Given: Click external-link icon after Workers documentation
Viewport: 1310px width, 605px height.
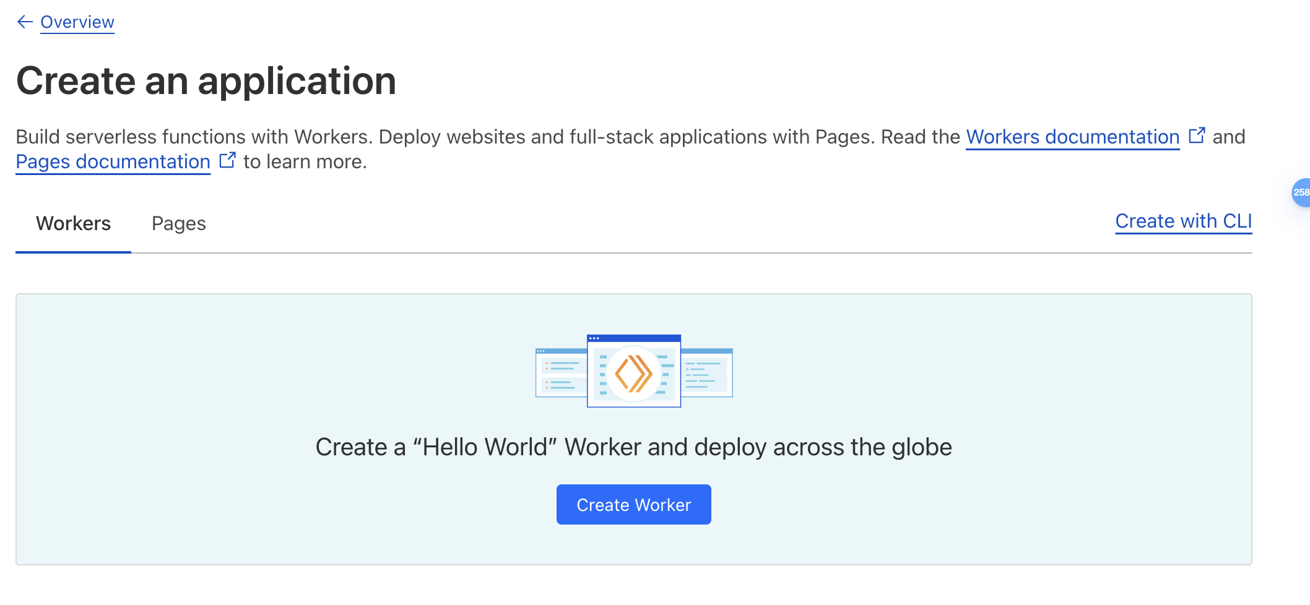Looking at the screenshot, I should click(x=1197, y=135).
